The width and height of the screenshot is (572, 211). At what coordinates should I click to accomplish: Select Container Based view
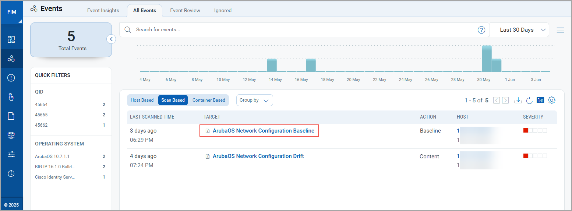coord(209,100)
